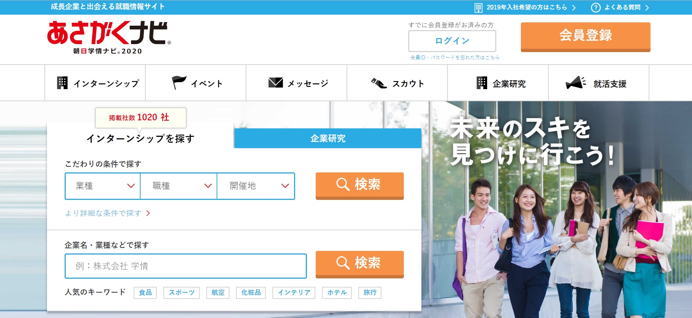692x318 pixels.
Task: Click the building icon beside インターンシップ
Action: (62, 83)
